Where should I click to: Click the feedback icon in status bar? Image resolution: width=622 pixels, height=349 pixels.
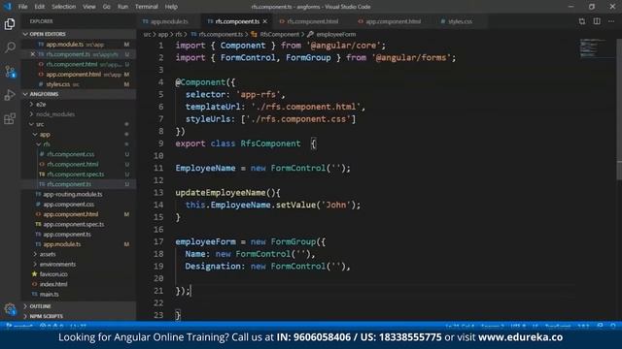[600, 326]
